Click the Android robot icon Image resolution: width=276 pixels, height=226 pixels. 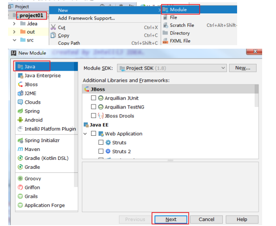click(21, 120)
